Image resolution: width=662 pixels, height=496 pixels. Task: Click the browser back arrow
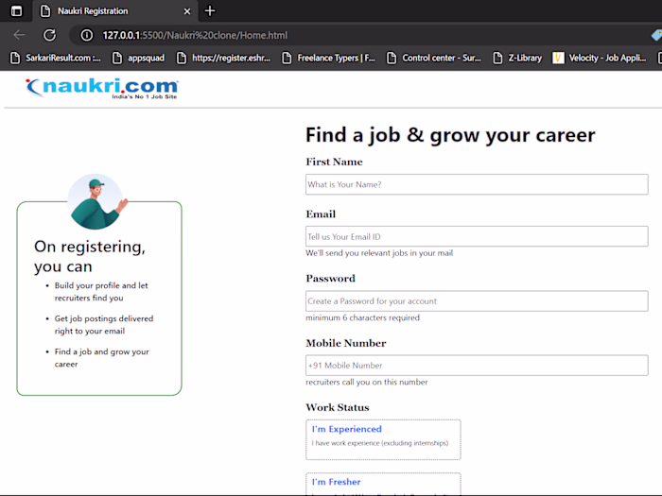[x=20, y=35]
